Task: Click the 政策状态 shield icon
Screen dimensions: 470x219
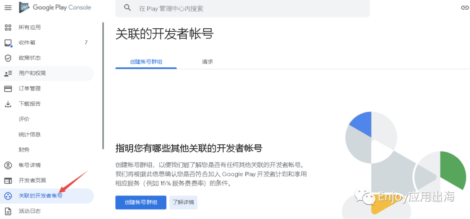Action: (x=8, y=58)
